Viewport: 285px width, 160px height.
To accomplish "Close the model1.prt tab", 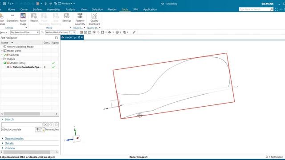I will click(x=82, y=37).
